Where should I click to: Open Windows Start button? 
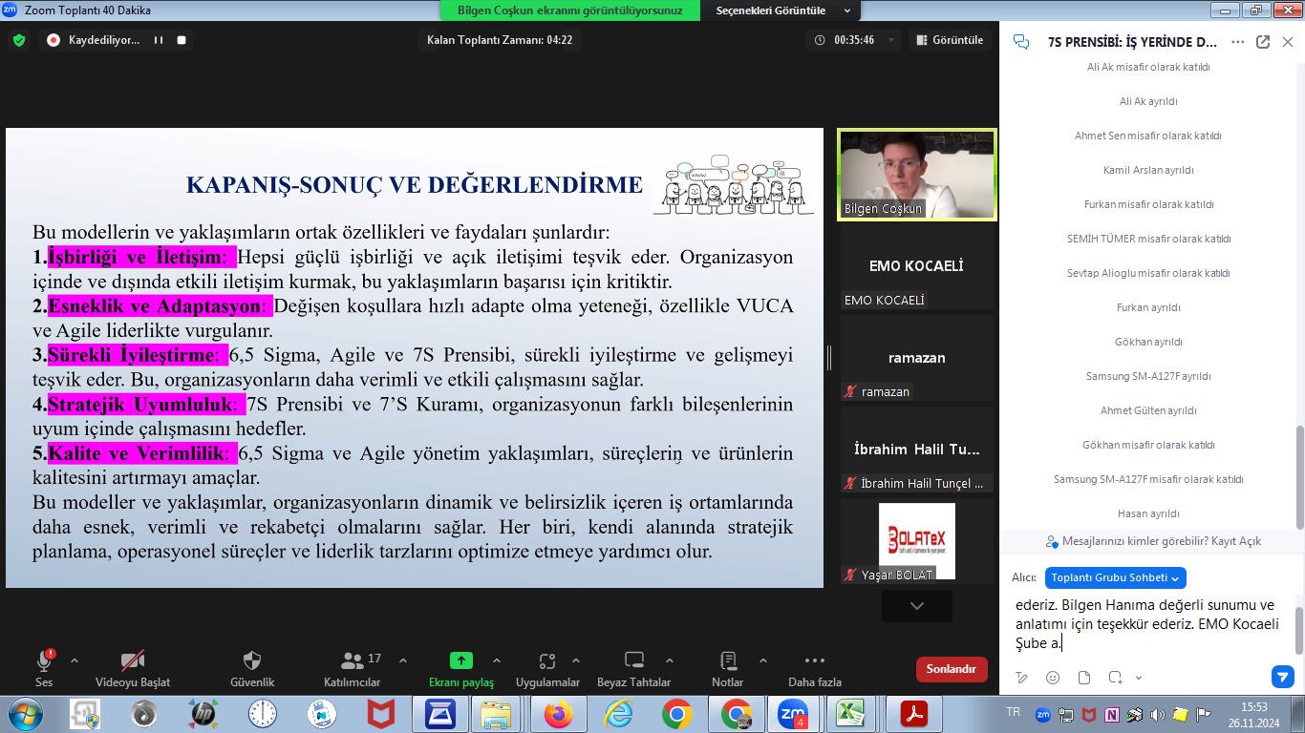[x=24, y=714]
